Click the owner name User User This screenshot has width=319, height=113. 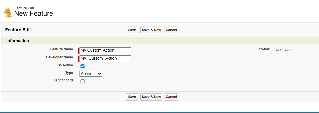(x=284, y=50)
